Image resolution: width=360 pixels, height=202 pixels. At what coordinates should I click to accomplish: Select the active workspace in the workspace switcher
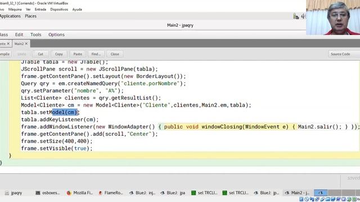321,193
